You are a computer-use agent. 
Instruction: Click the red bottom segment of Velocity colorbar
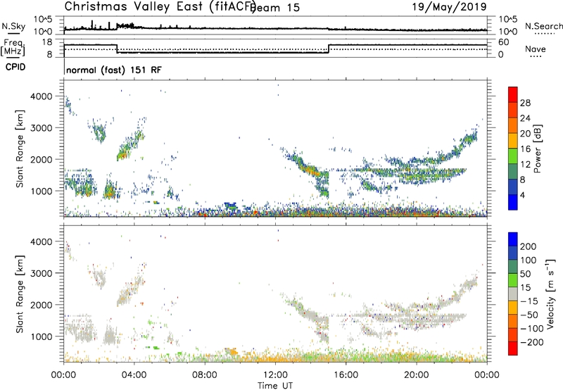(513, 348)
